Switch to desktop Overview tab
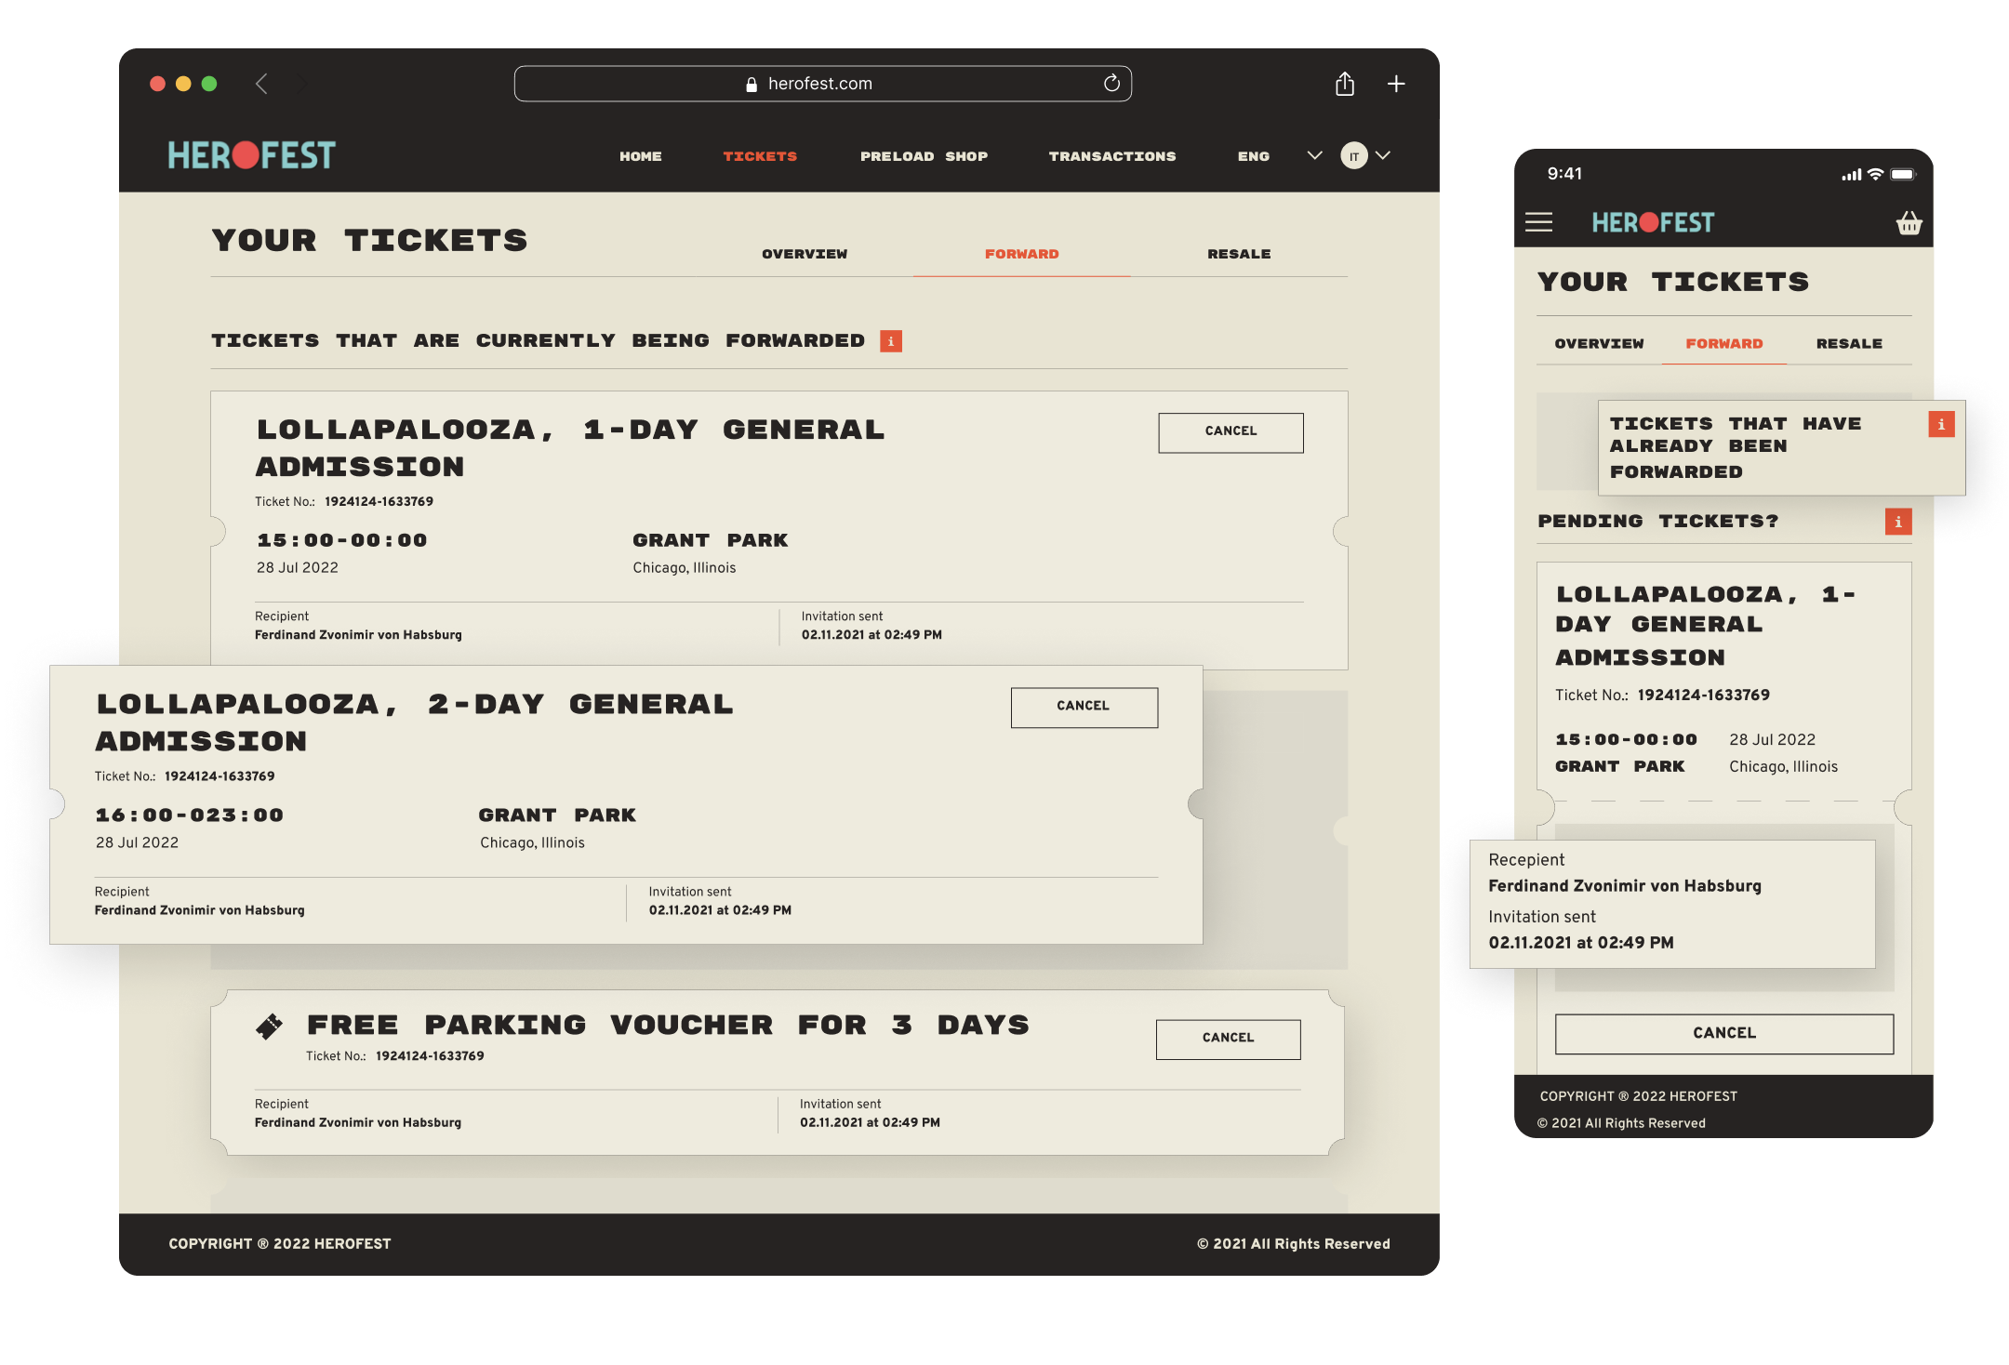The width and height of the screenshot is (2009, 1365). (804, 254)
